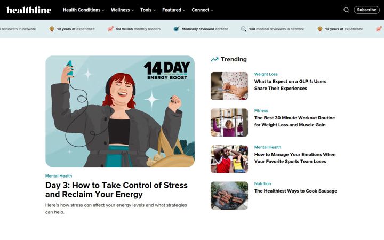
Task: Expand the chevron next to Health Conditions
Action: (103, 10)
